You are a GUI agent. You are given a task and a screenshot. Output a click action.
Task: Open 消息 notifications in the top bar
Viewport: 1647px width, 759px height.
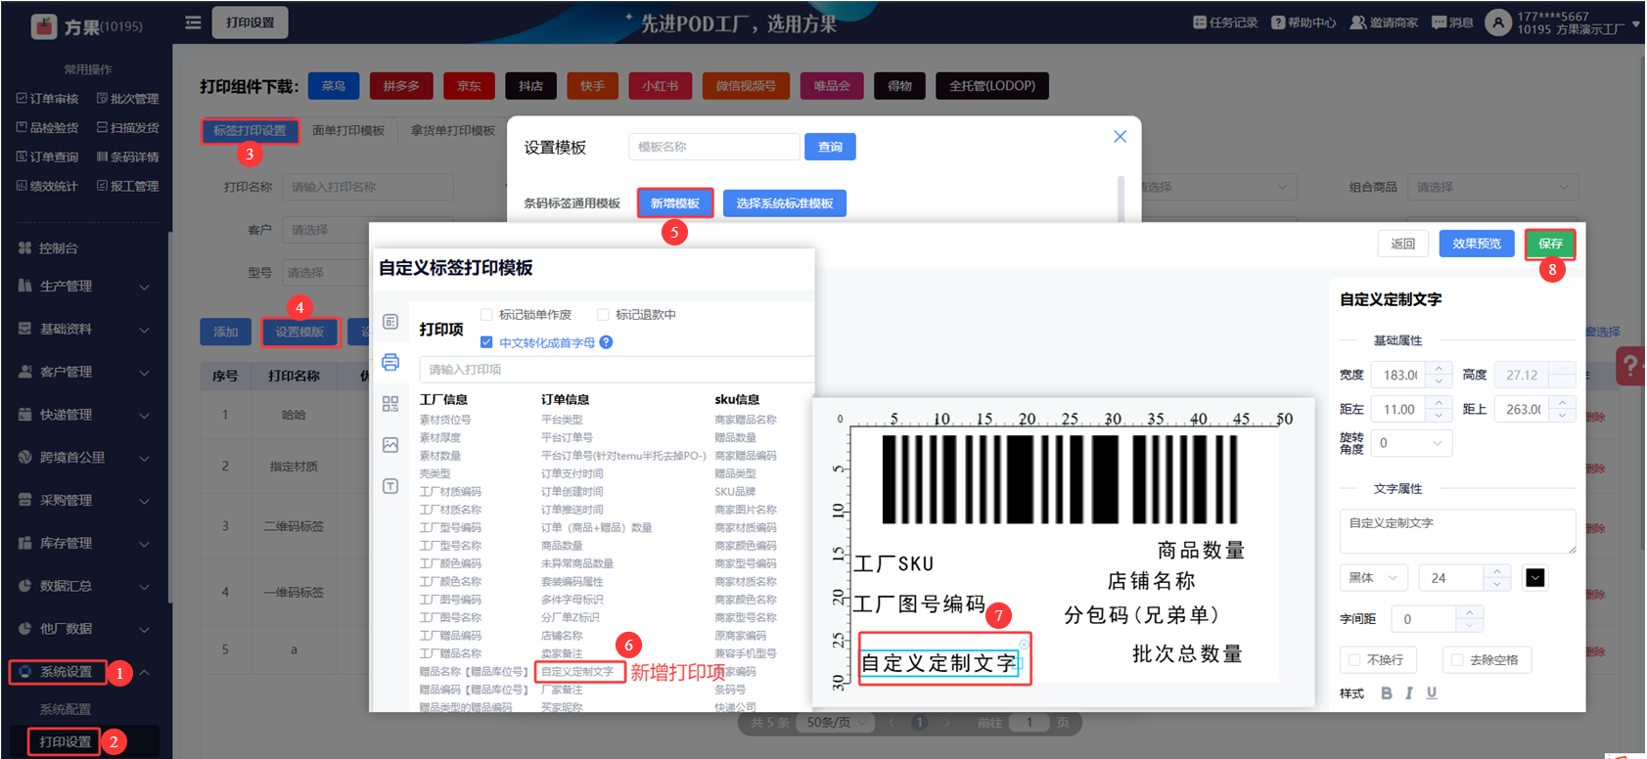click(1452, 22)
